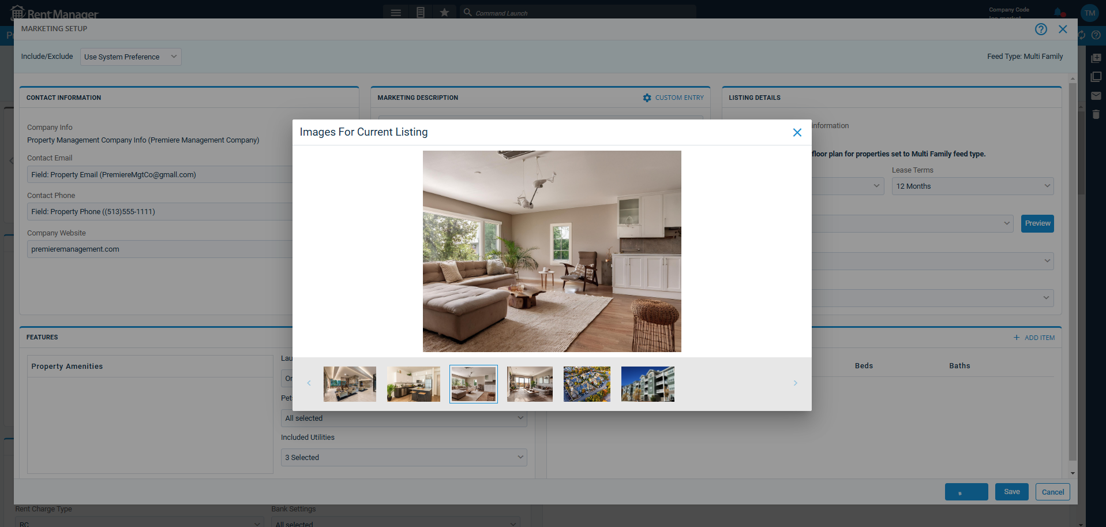Click the Command Launch search field
Screen dimensions: 1106x527
point(577,12)
